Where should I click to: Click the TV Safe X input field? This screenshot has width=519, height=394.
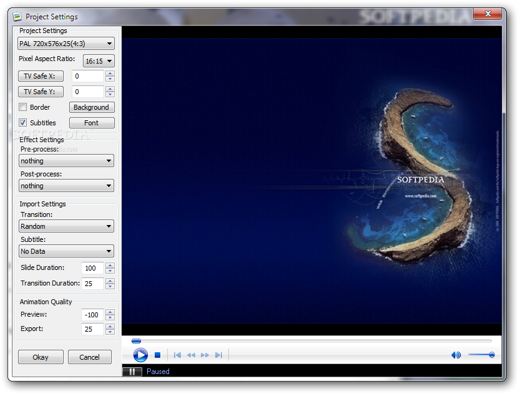click(89, 76)
